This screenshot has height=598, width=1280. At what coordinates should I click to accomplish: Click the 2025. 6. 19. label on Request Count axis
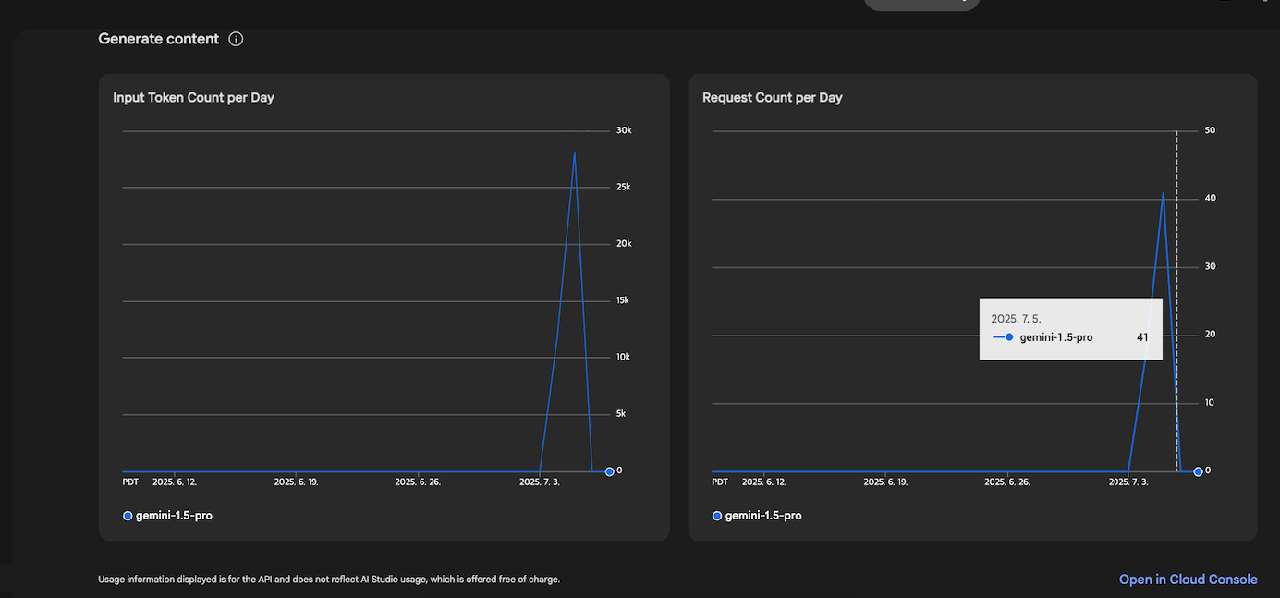(x=885, y=482)
